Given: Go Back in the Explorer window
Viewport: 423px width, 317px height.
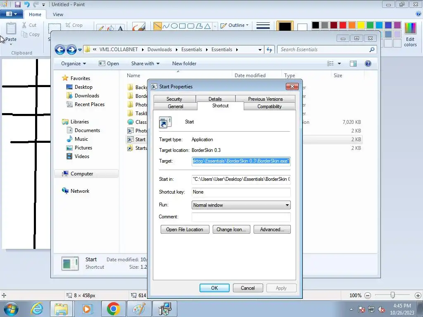Looking at the screenshot, I should coord(60,50).
